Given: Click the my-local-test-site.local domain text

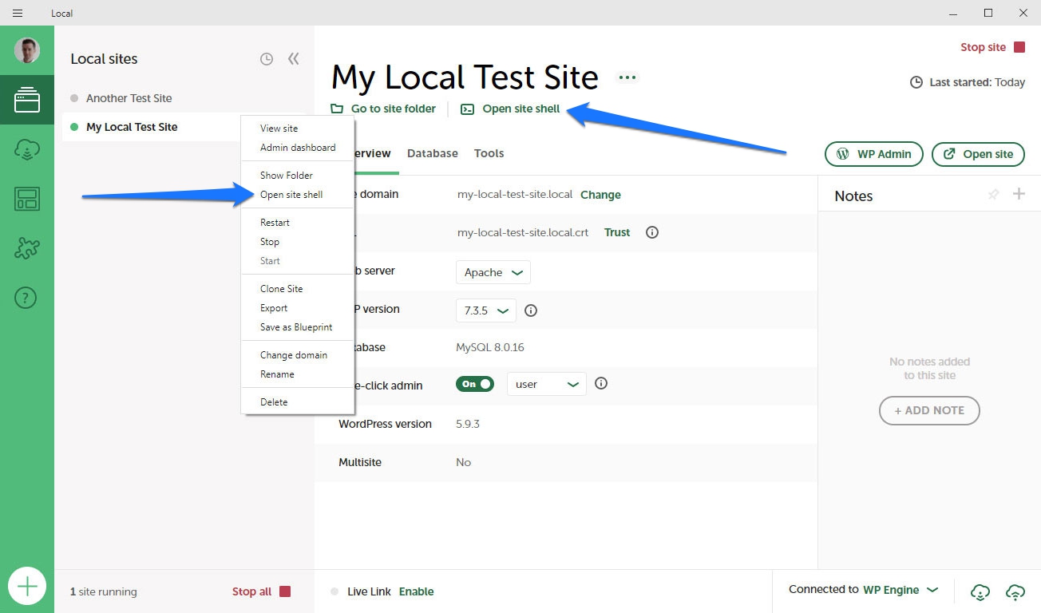Looking at the screenshot, I should tap(515, 194).
